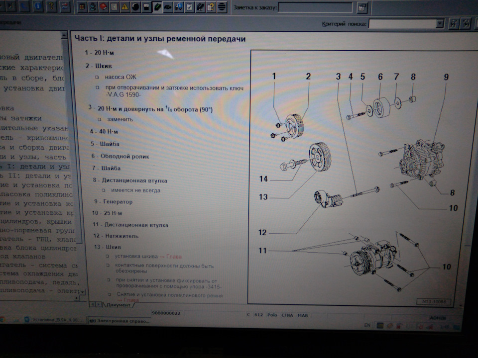Select tree row 'ка и сборка двига'

point(35,147)
